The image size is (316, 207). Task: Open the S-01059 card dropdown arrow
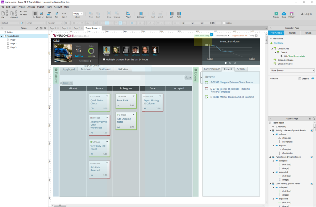107,96
